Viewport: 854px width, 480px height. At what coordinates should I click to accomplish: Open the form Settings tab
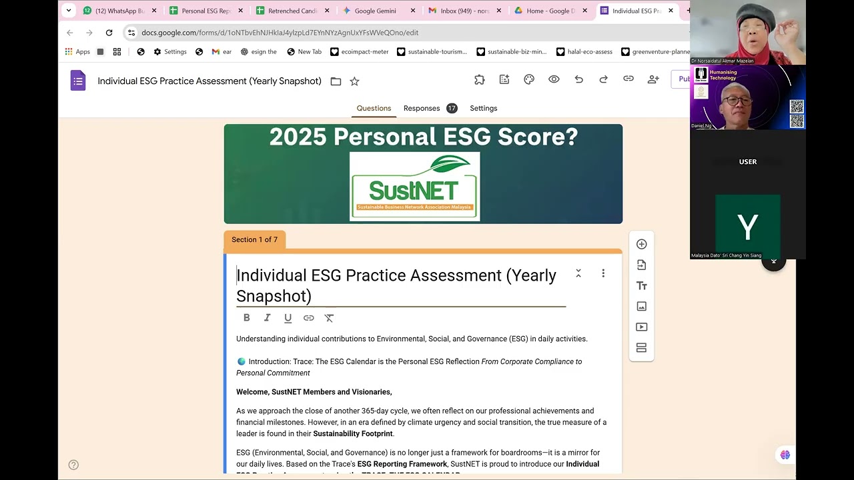pyautogui.click(x=484, y=108)
